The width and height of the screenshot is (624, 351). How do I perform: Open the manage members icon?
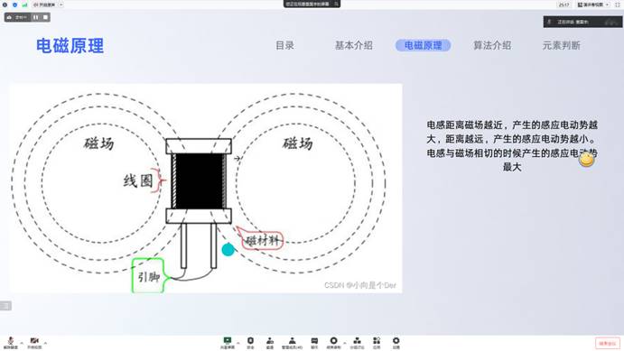[x=292, y=343]
